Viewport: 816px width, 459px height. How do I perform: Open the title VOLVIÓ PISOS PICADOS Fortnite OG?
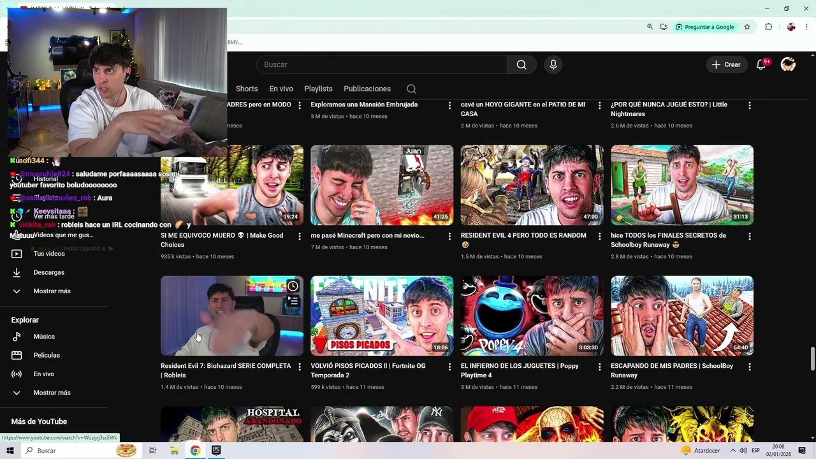(368, 370)
